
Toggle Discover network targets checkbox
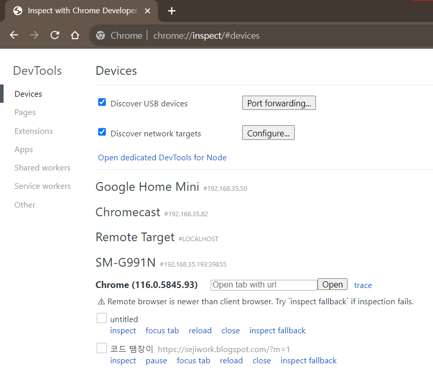[x=102, y=132]
